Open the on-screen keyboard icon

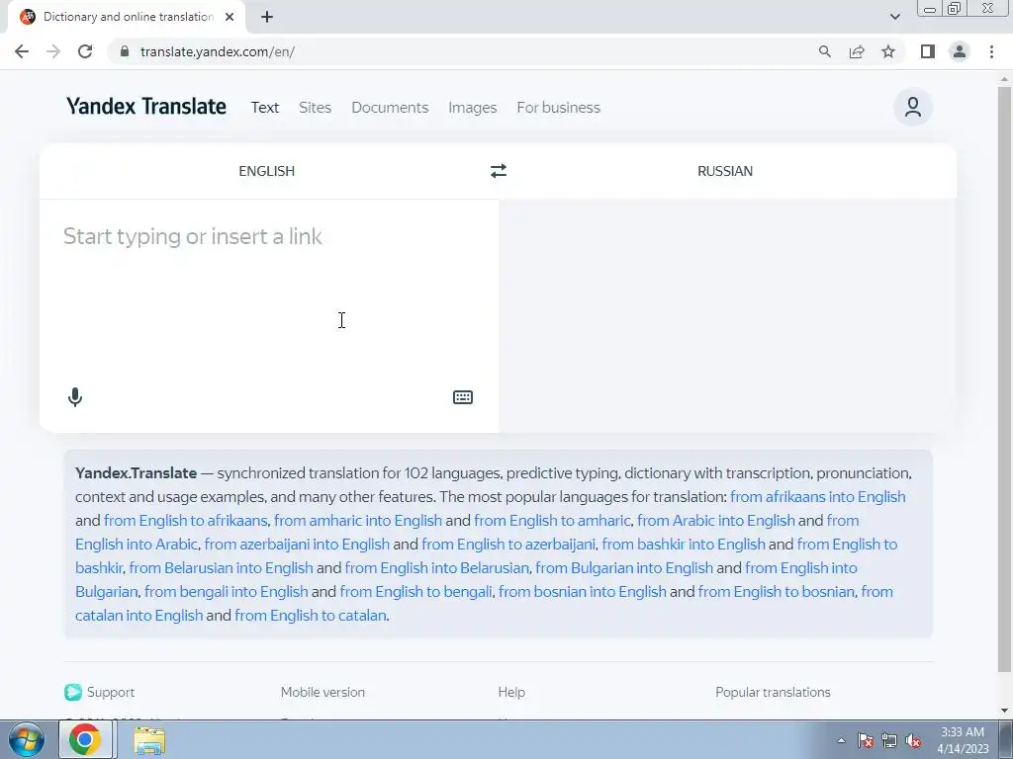point(463,397)
